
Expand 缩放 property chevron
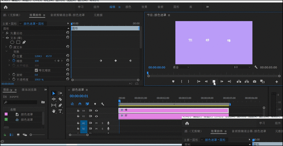click(x=9, y=61)
